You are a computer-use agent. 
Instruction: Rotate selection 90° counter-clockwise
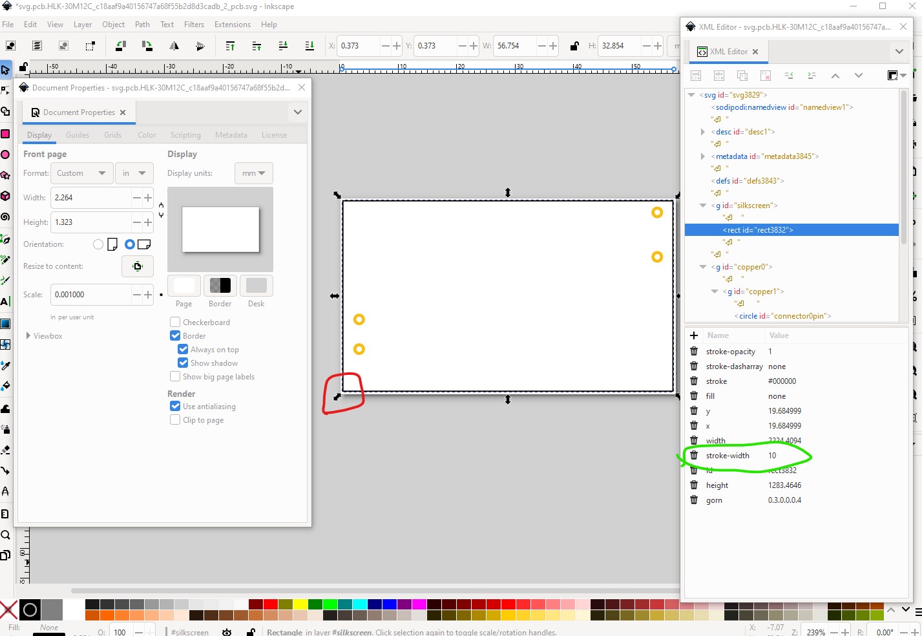120,46
